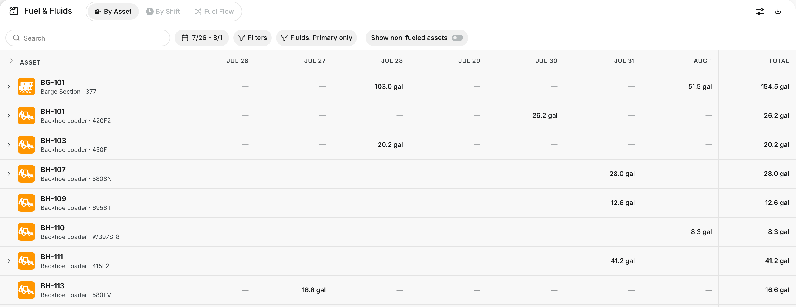
Task: Open the display settings sliders icon
Action: (x=760, y=12)
